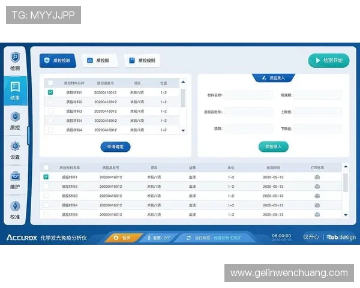
Task: Click the 检测时间 column header in results table
Action: pos(273,168)
